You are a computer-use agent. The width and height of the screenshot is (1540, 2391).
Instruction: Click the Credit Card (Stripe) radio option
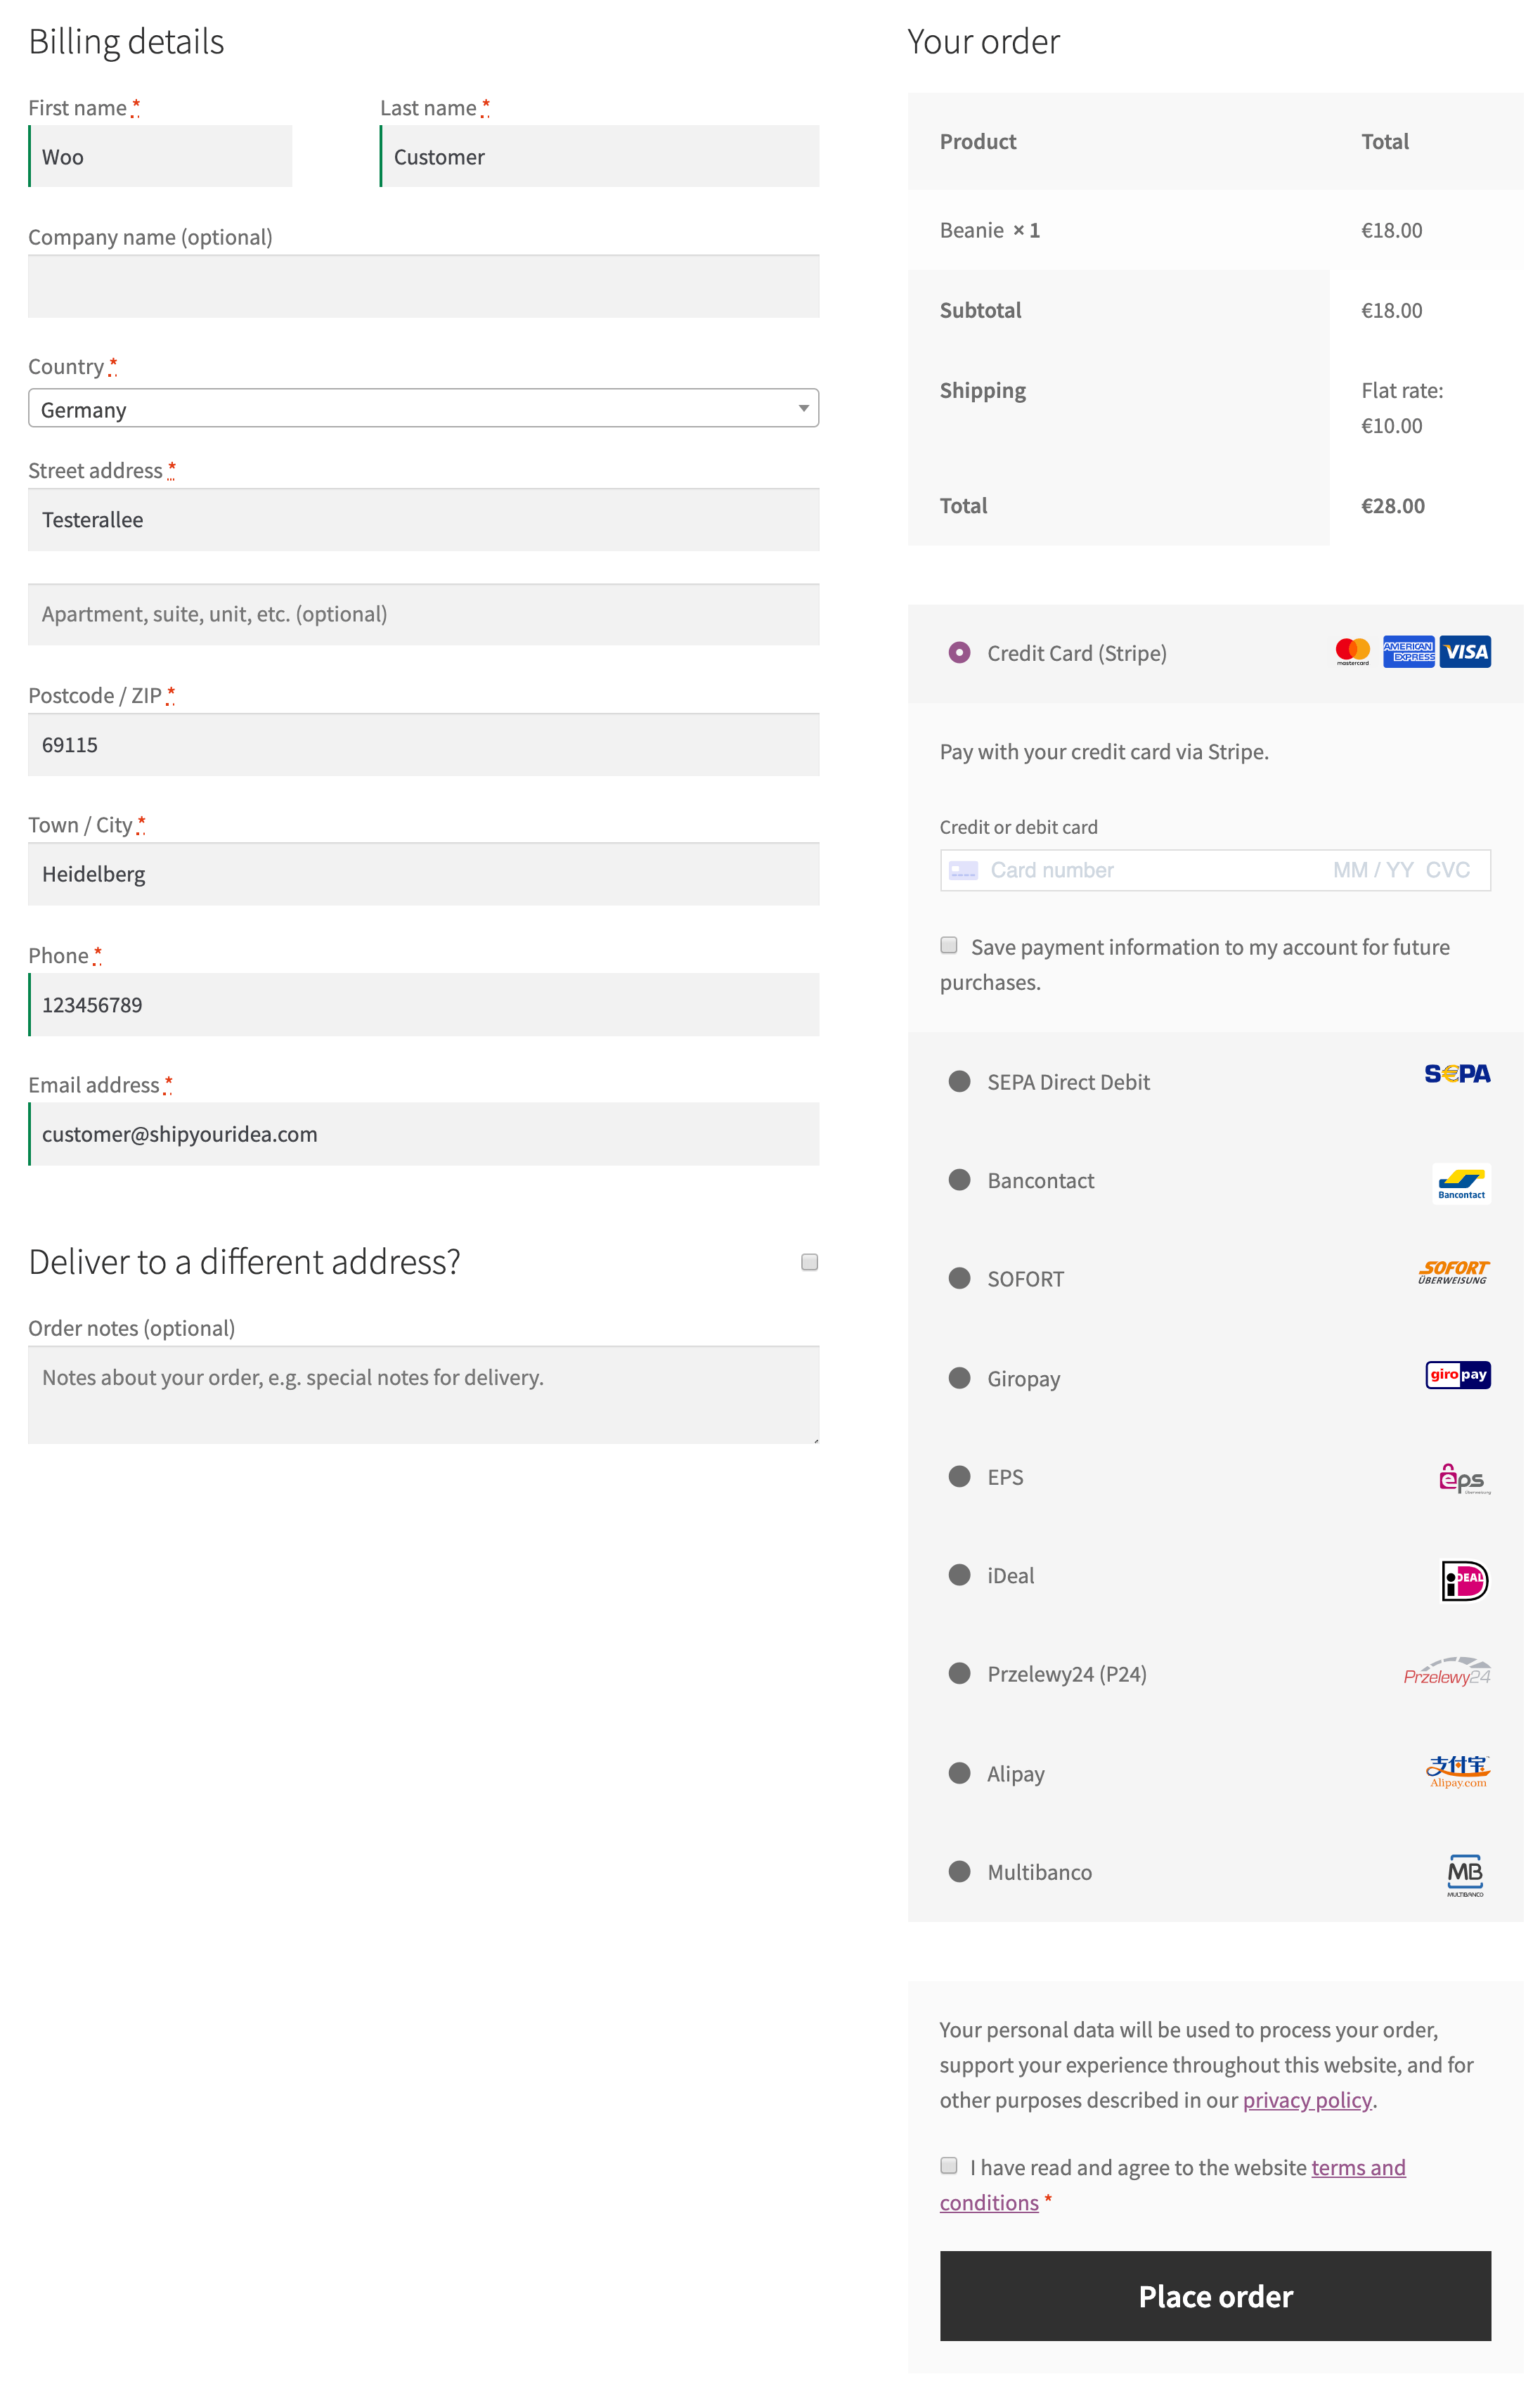click(959, 652)
